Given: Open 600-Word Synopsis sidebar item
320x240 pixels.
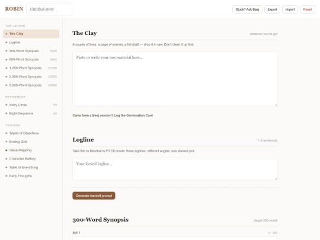Looking at the screenshot, I should 31,59.
